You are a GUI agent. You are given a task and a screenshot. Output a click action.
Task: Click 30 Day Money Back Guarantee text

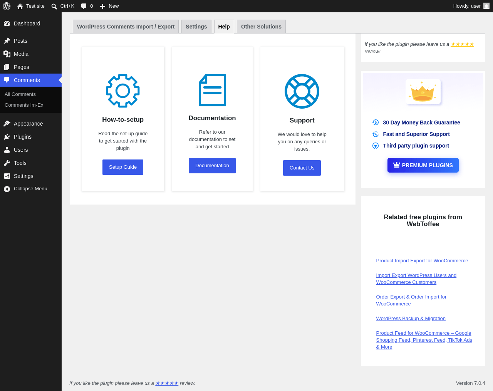tap(421, 123)
